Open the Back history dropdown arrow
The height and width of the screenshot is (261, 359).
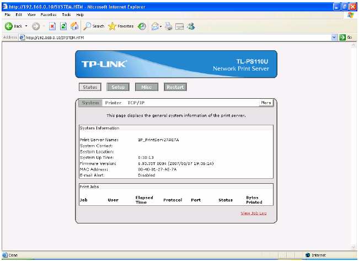[26, 26]
